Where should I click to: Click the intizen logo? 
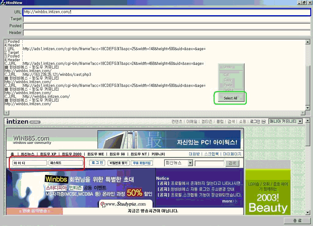[x=17, y=121]
